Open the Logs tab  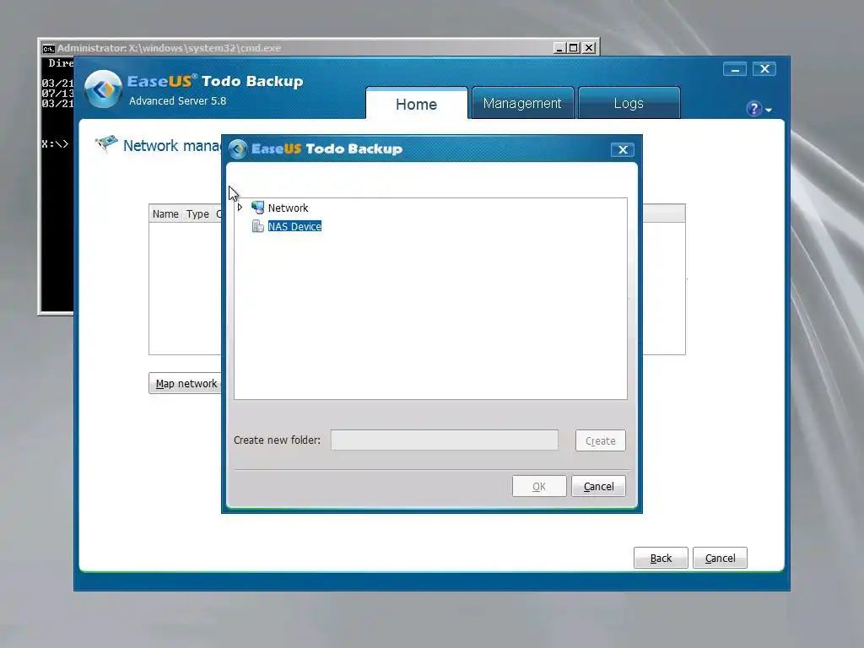(629, 103)
